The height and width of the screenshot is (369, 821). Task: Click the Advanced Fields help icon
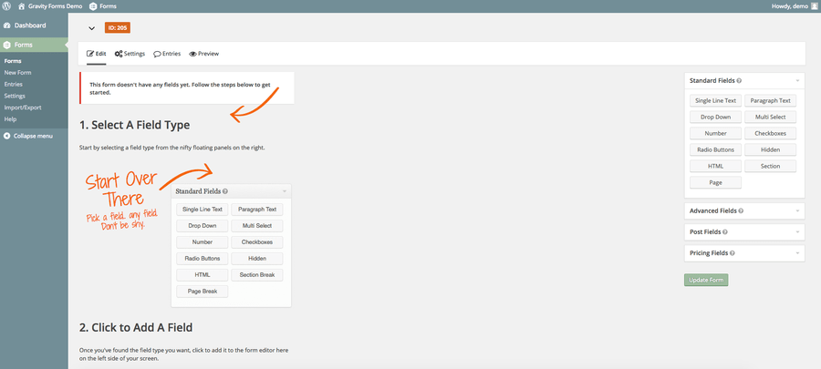(x=741, y=211)
